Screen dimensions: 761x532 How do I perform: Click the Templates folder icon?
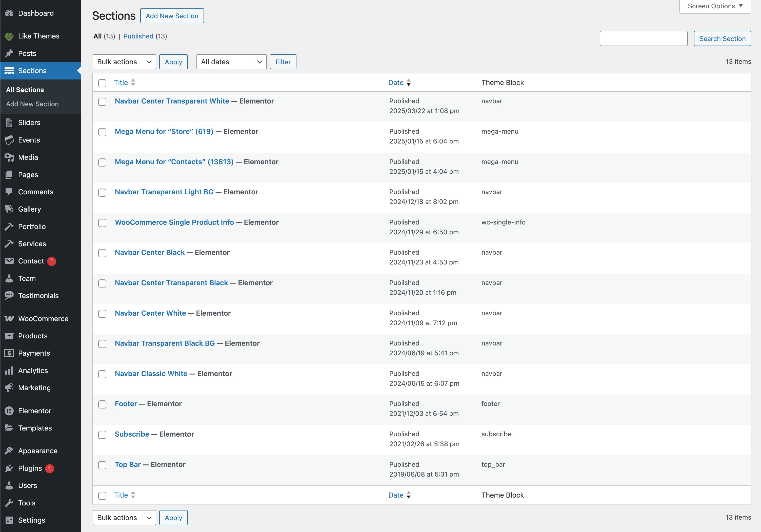9,428
